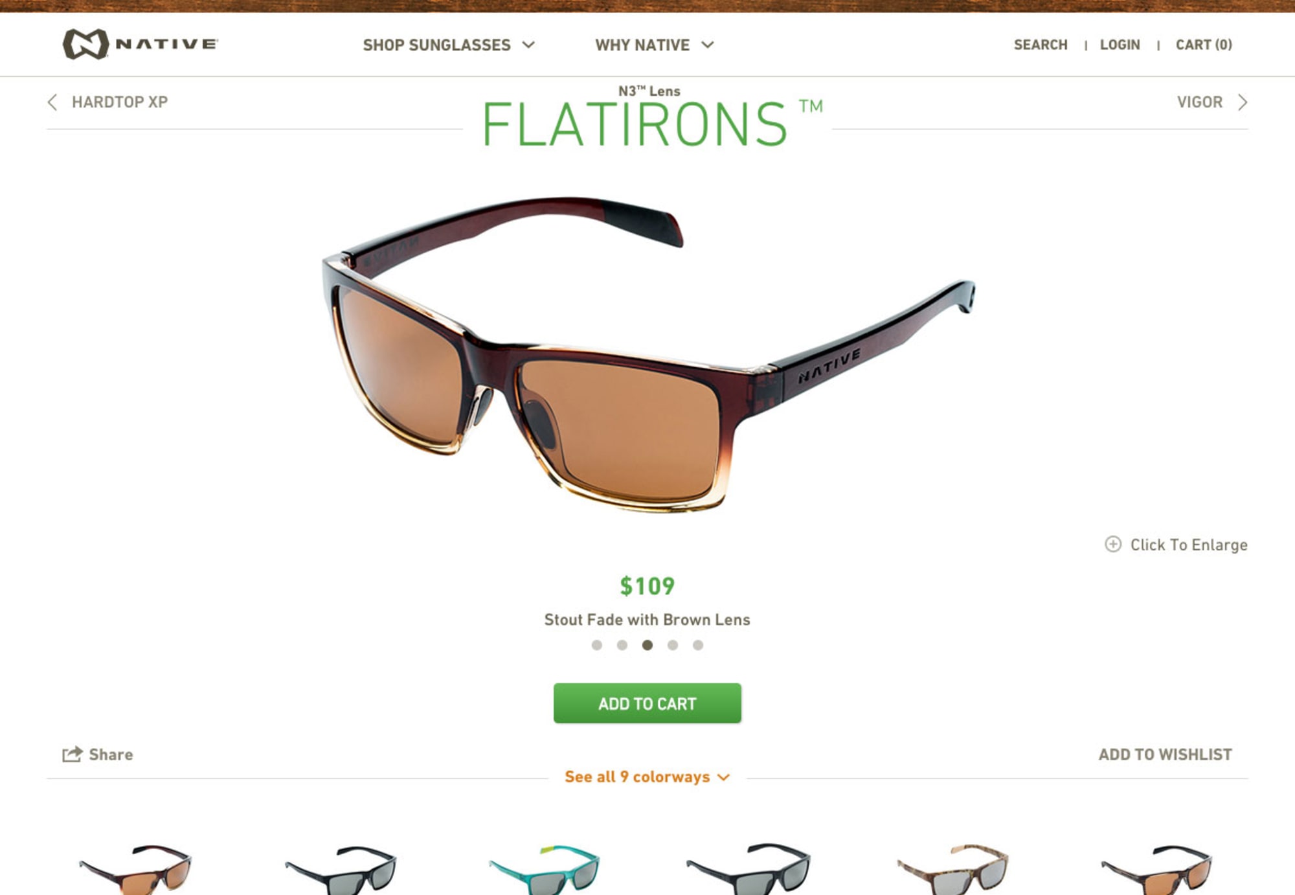Open the Search link

(1041, 45)
